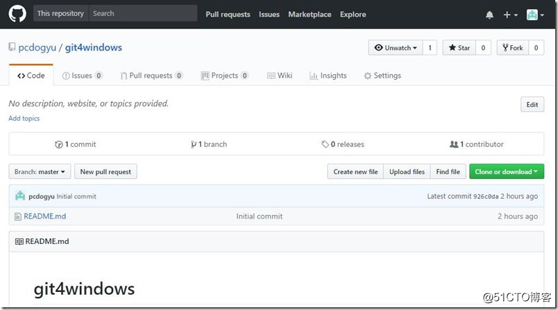Click the Wiki book icon
The image size is (558, 310).
click(271, 76)
